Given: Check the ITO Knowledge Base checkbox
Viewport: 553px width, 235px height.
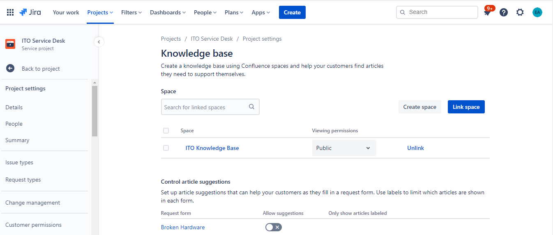Looking at the screenshot, I should pyautogui.click(x=166, y=148).
